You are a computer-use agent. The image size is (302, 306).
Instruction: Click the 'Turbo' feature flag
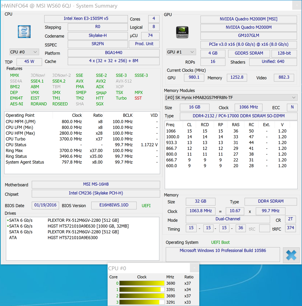[x=121, y=98]
